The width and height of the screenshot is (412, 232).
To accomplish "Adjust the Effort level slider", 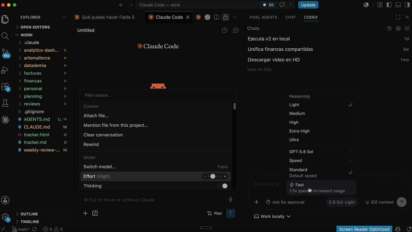I will (x=216, y=176).
